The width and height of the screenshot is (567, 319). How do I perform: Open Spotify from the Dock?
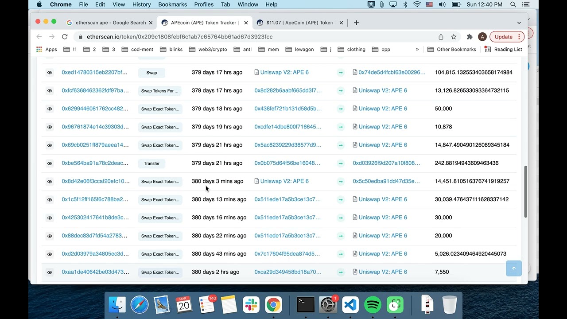point(373,305)
